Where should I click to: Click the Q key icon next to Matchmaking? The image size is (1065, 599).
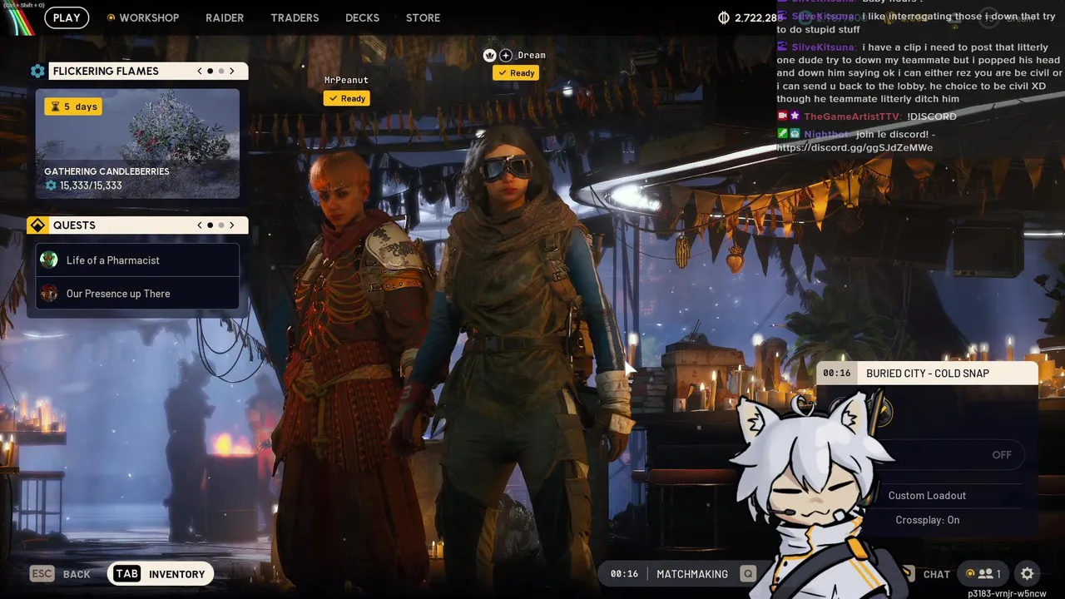748,573
